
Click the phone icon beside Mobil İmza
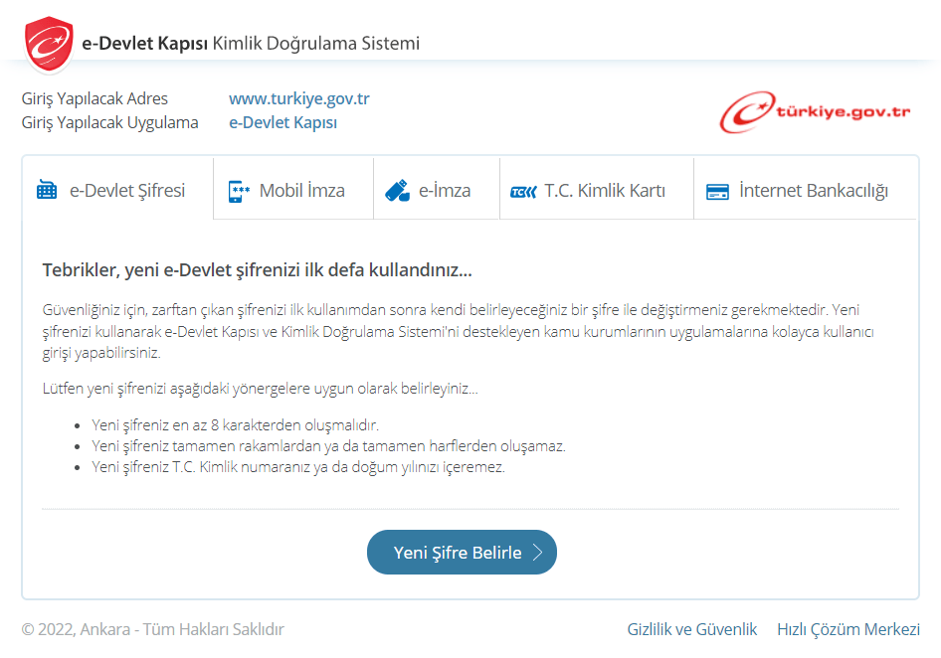point(239,191)
